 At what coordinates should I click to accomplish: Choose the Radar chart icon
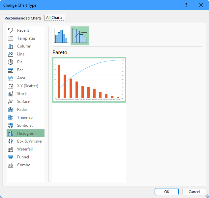(11, 110)
